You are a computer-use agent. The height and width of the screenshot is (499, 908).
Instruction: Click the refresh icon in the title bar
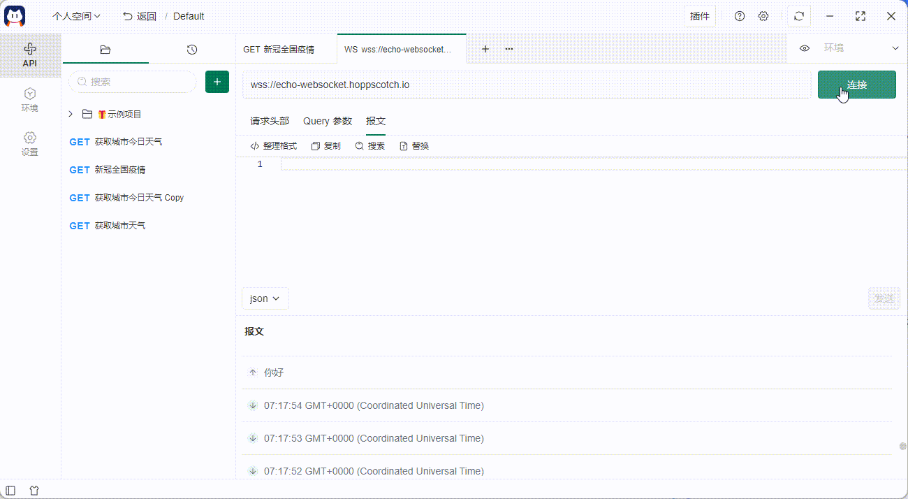tap(798, 15)
